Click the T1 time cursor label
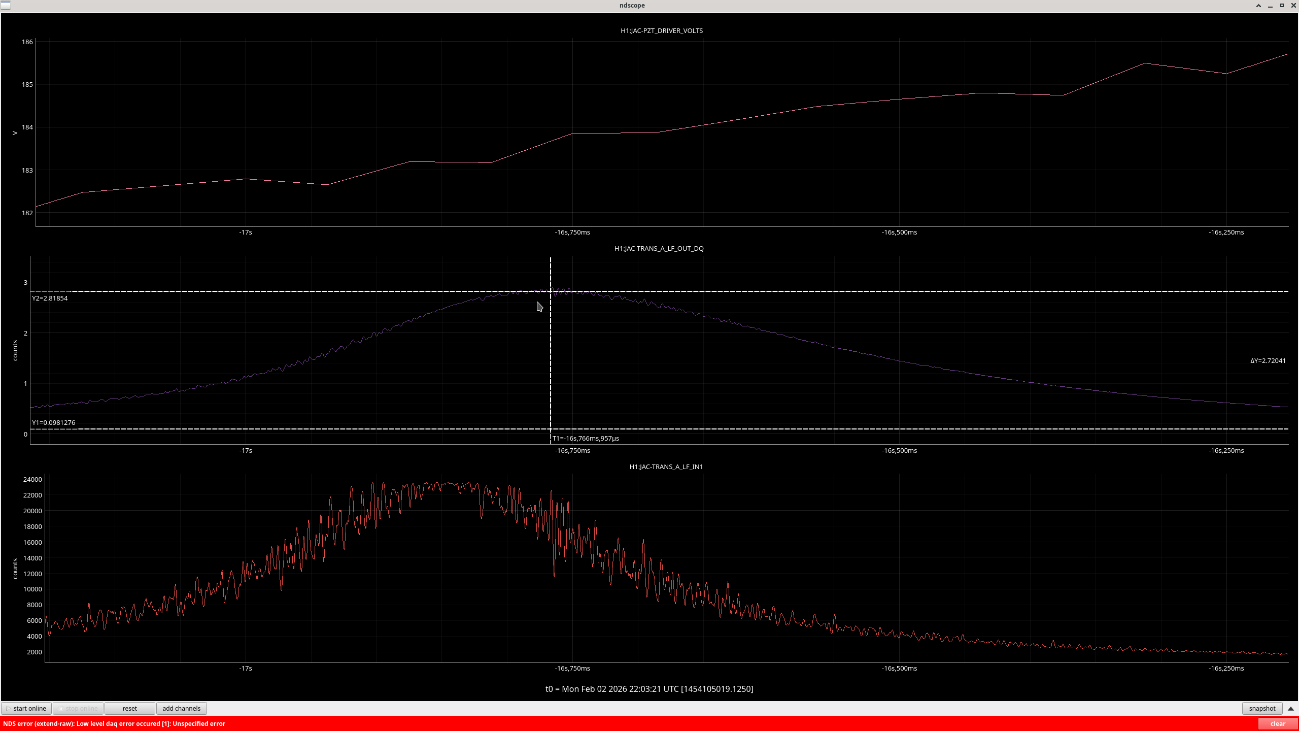This screenshot has width=1299, height=731. tap(586, 438)
